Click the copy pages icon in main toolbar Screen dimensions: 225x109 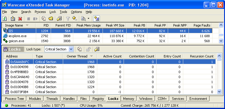point(44,18)
